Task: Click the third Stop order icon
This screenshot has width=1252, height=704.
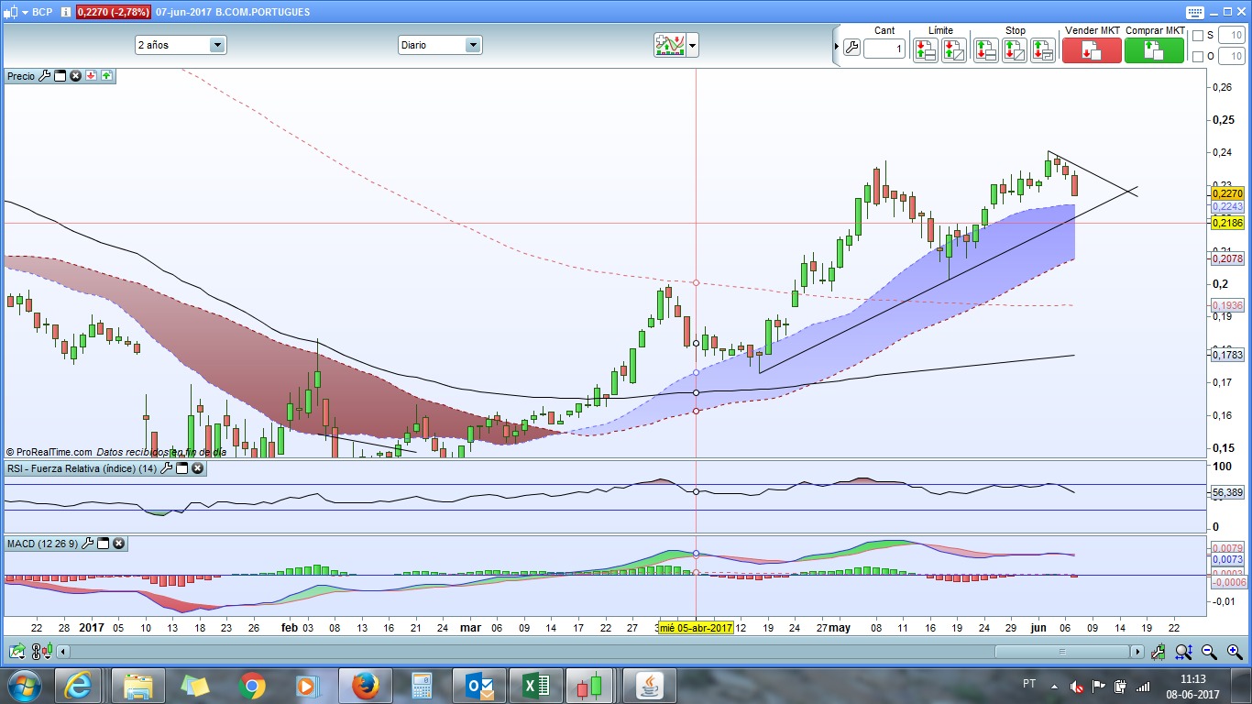Action: pyautogui.click(x=1043, y=49)
